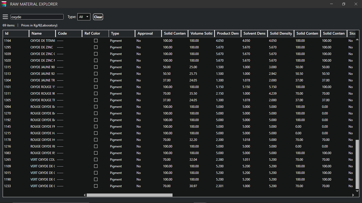Click the horizontal scrollbar left arrow
Viewport: 362px width, 203px height.
[85, 195]
